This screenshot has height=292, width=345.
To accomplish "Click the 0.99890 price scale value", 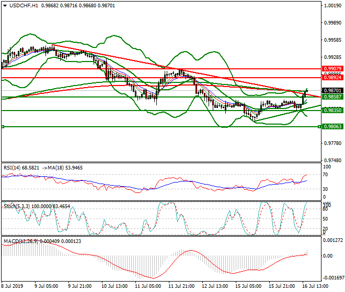I will tap(332, 23).
